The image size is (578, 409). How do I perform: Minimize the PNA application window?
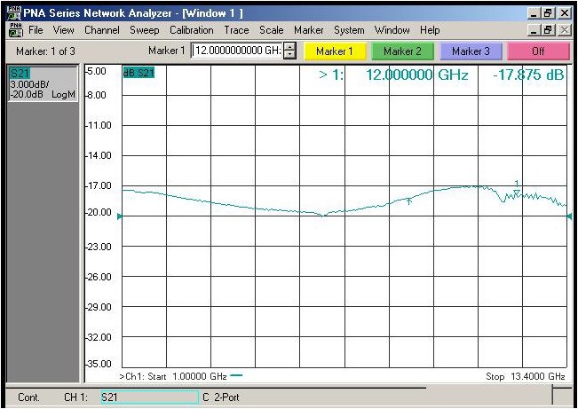tap(534, 13)
